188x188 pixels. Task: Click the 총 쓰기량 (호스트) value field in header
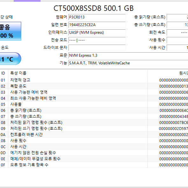click(x=177, y=25)
